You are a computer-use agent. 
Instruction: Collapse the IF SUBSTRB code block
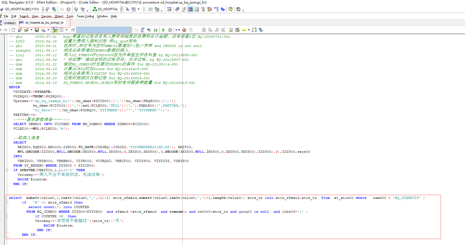7,170
